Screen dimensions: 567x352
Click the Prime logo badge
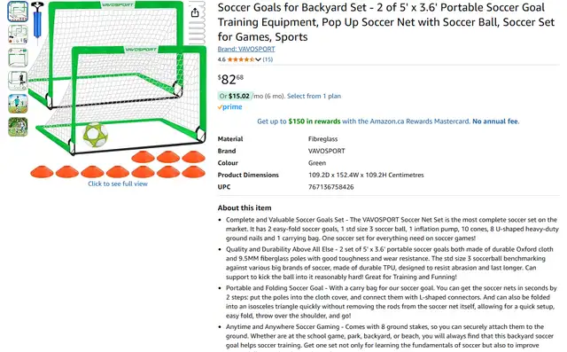(x=230, y=107)
